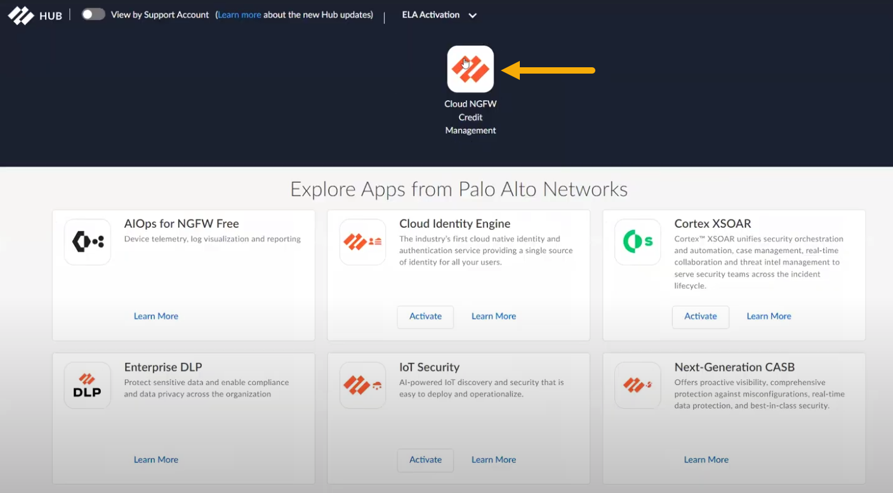The image size is (893, 493).
Task: Click the AIOps for NGFW Free icon
Action: coord(88,242)
